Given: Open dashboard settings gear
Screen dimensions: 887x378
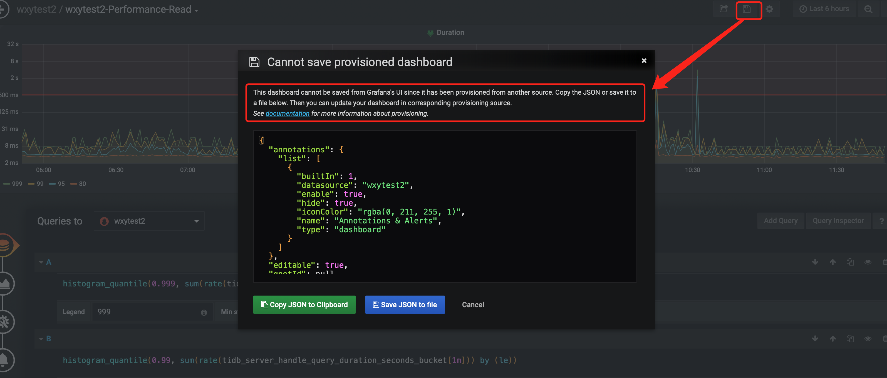Looking at the screenshot, I should tap(770, 9).
